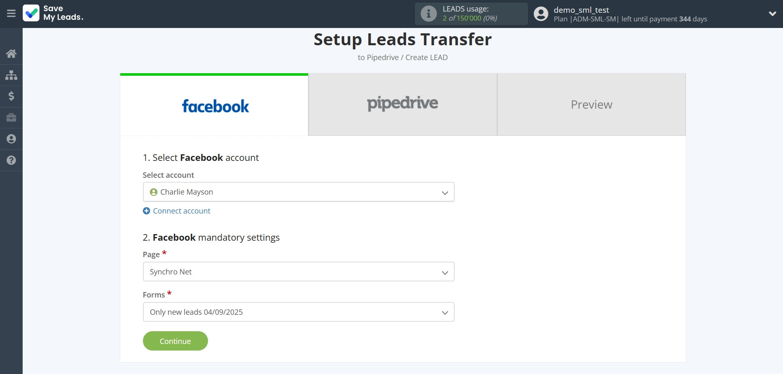Screen dimensions: 783x374
Task: Open the hamburger menu
Action: pos(11,14)
